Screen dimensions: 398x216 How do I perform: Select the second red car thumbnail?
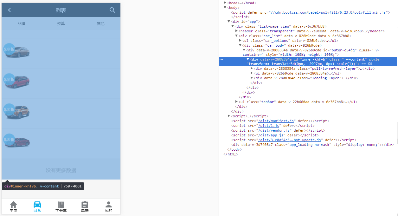click(17, 82)
